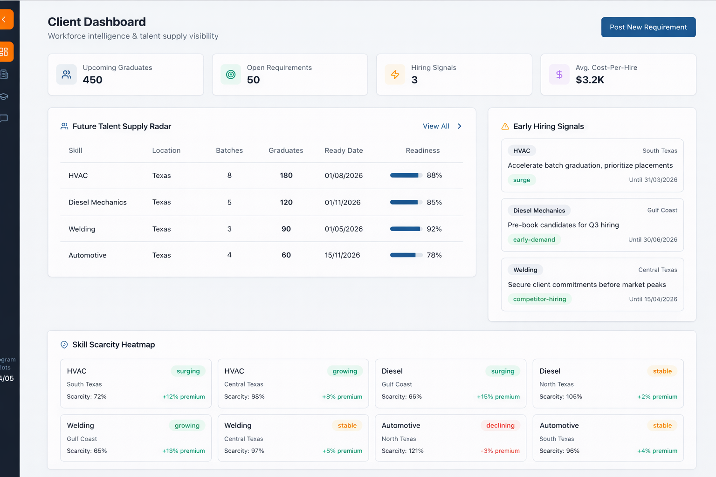The height and width of the screenshot is (477, 716).
Task: Toggle the surge tag on the HVAC signal
Action: pyautogui.click(x=522, y=180)
